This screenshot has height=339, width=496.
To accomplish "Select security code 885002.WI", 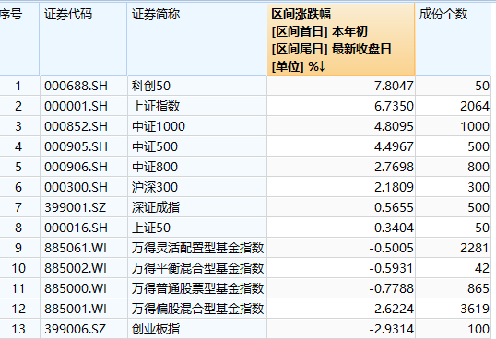I will tap(76, 268).
